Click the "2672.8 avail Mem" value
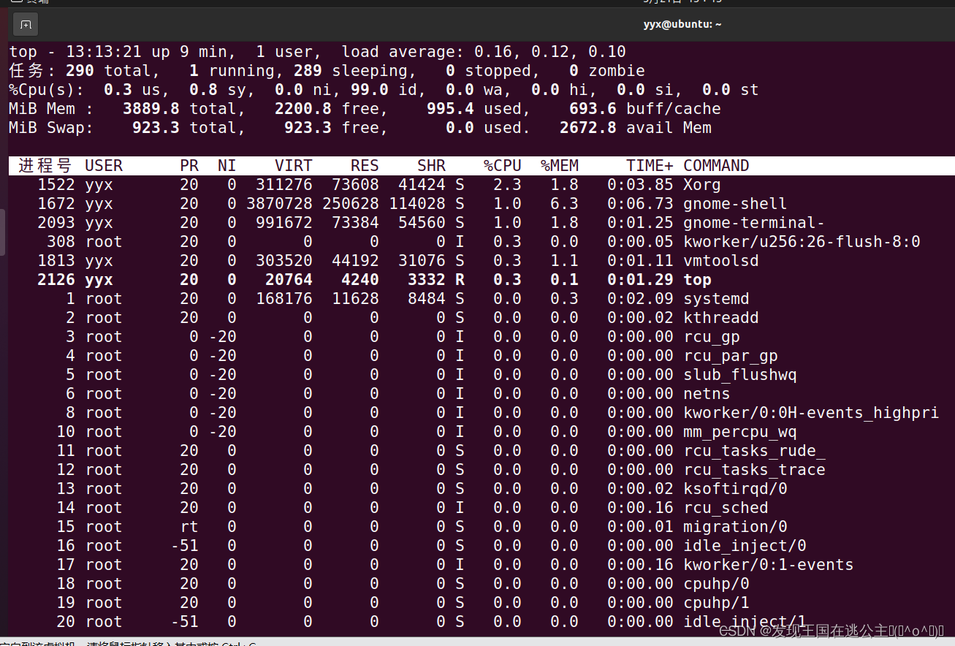Viewport: 955px width, 646px height. (x=636, y=128)
